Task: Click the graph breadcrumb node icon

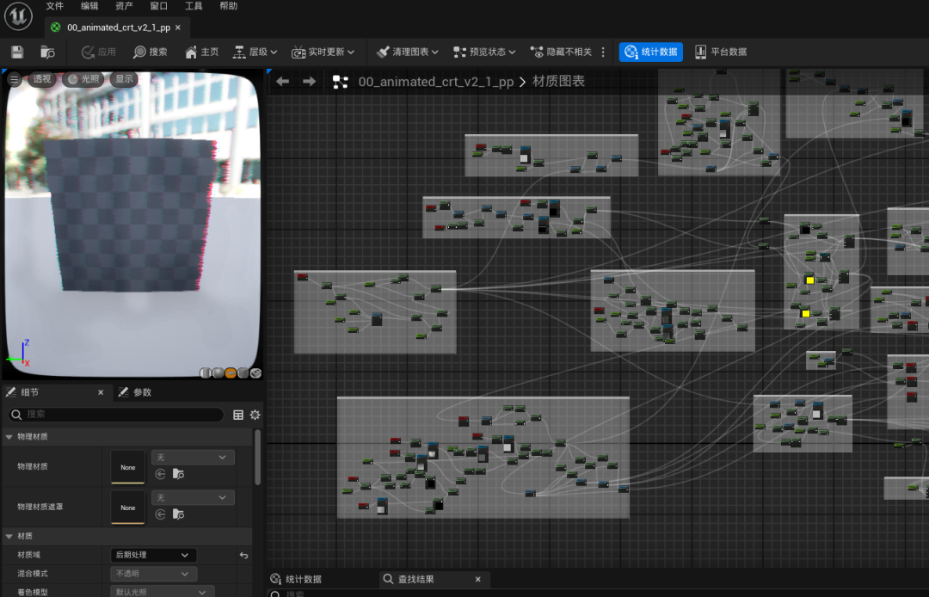Action: pyautogui.click(x=340, y=82)
